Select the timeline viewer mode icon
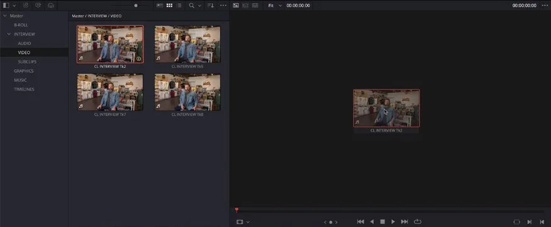Screen dimensions: 551x227 click(255, 5)
